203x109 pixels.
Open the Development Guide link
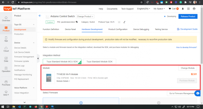coord(187,29)
